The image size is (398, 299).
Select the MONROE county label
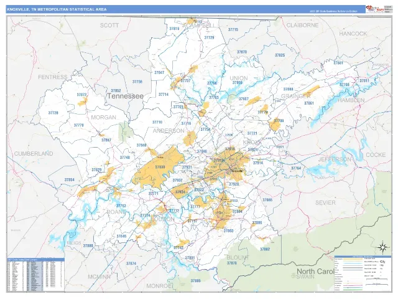click(x=159, y=286)
